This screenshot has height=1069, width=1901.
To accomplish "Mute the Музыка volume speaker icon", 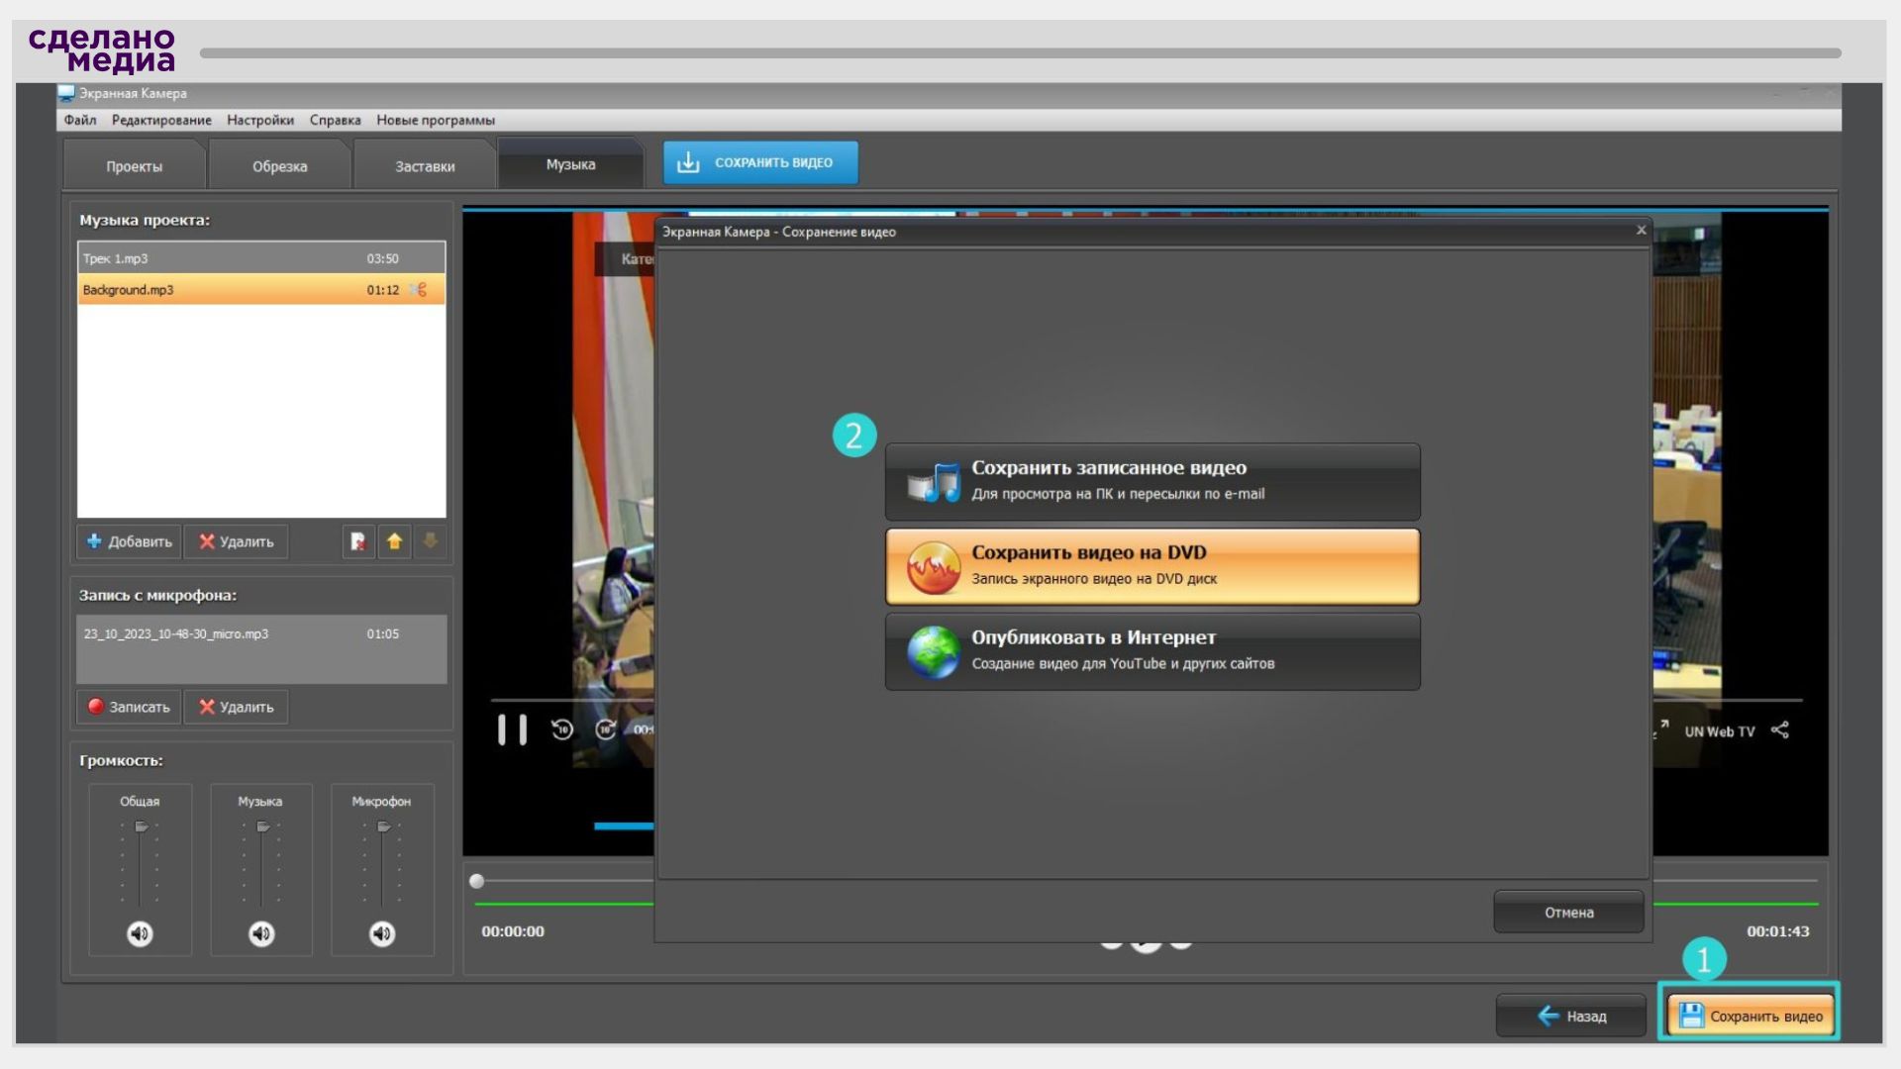I will click(261, 933).
